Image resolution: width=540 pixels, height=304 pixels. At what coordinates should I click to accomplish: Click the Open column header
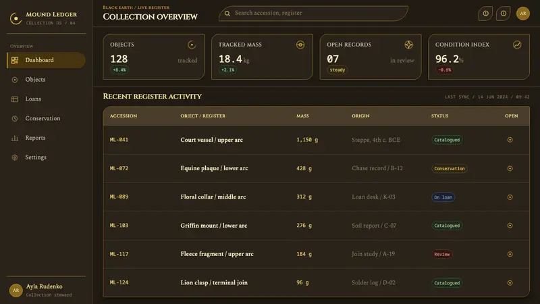pos(512,116)
